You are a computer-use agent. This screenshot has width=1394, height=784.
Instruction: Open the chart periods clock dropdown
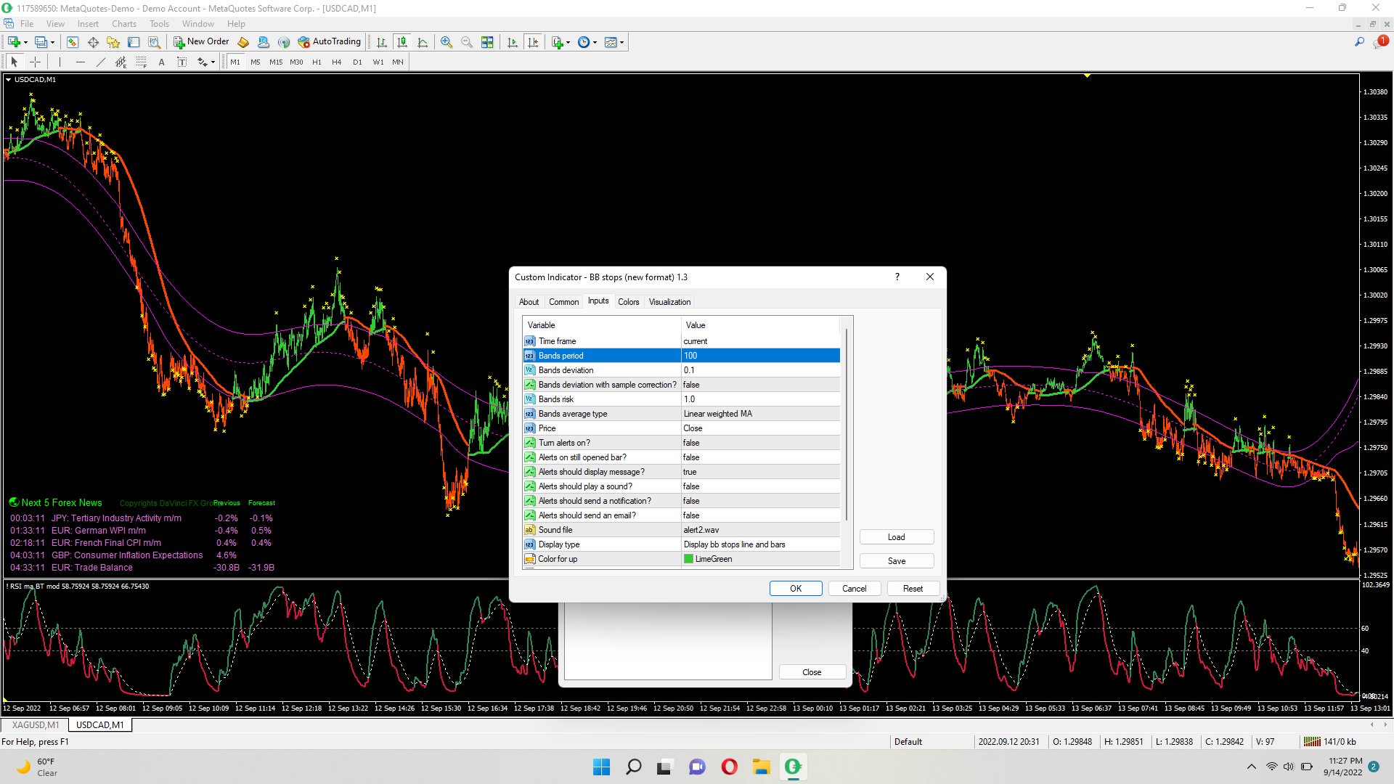point(595,42)
